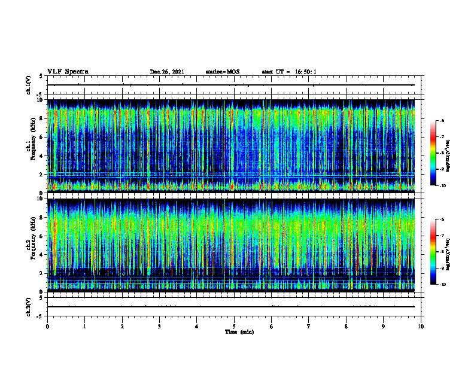Viewport: 474px width, 366px height.
Task: Click the ch.1 frequency tick label "8"
Action: pos(41,118)
